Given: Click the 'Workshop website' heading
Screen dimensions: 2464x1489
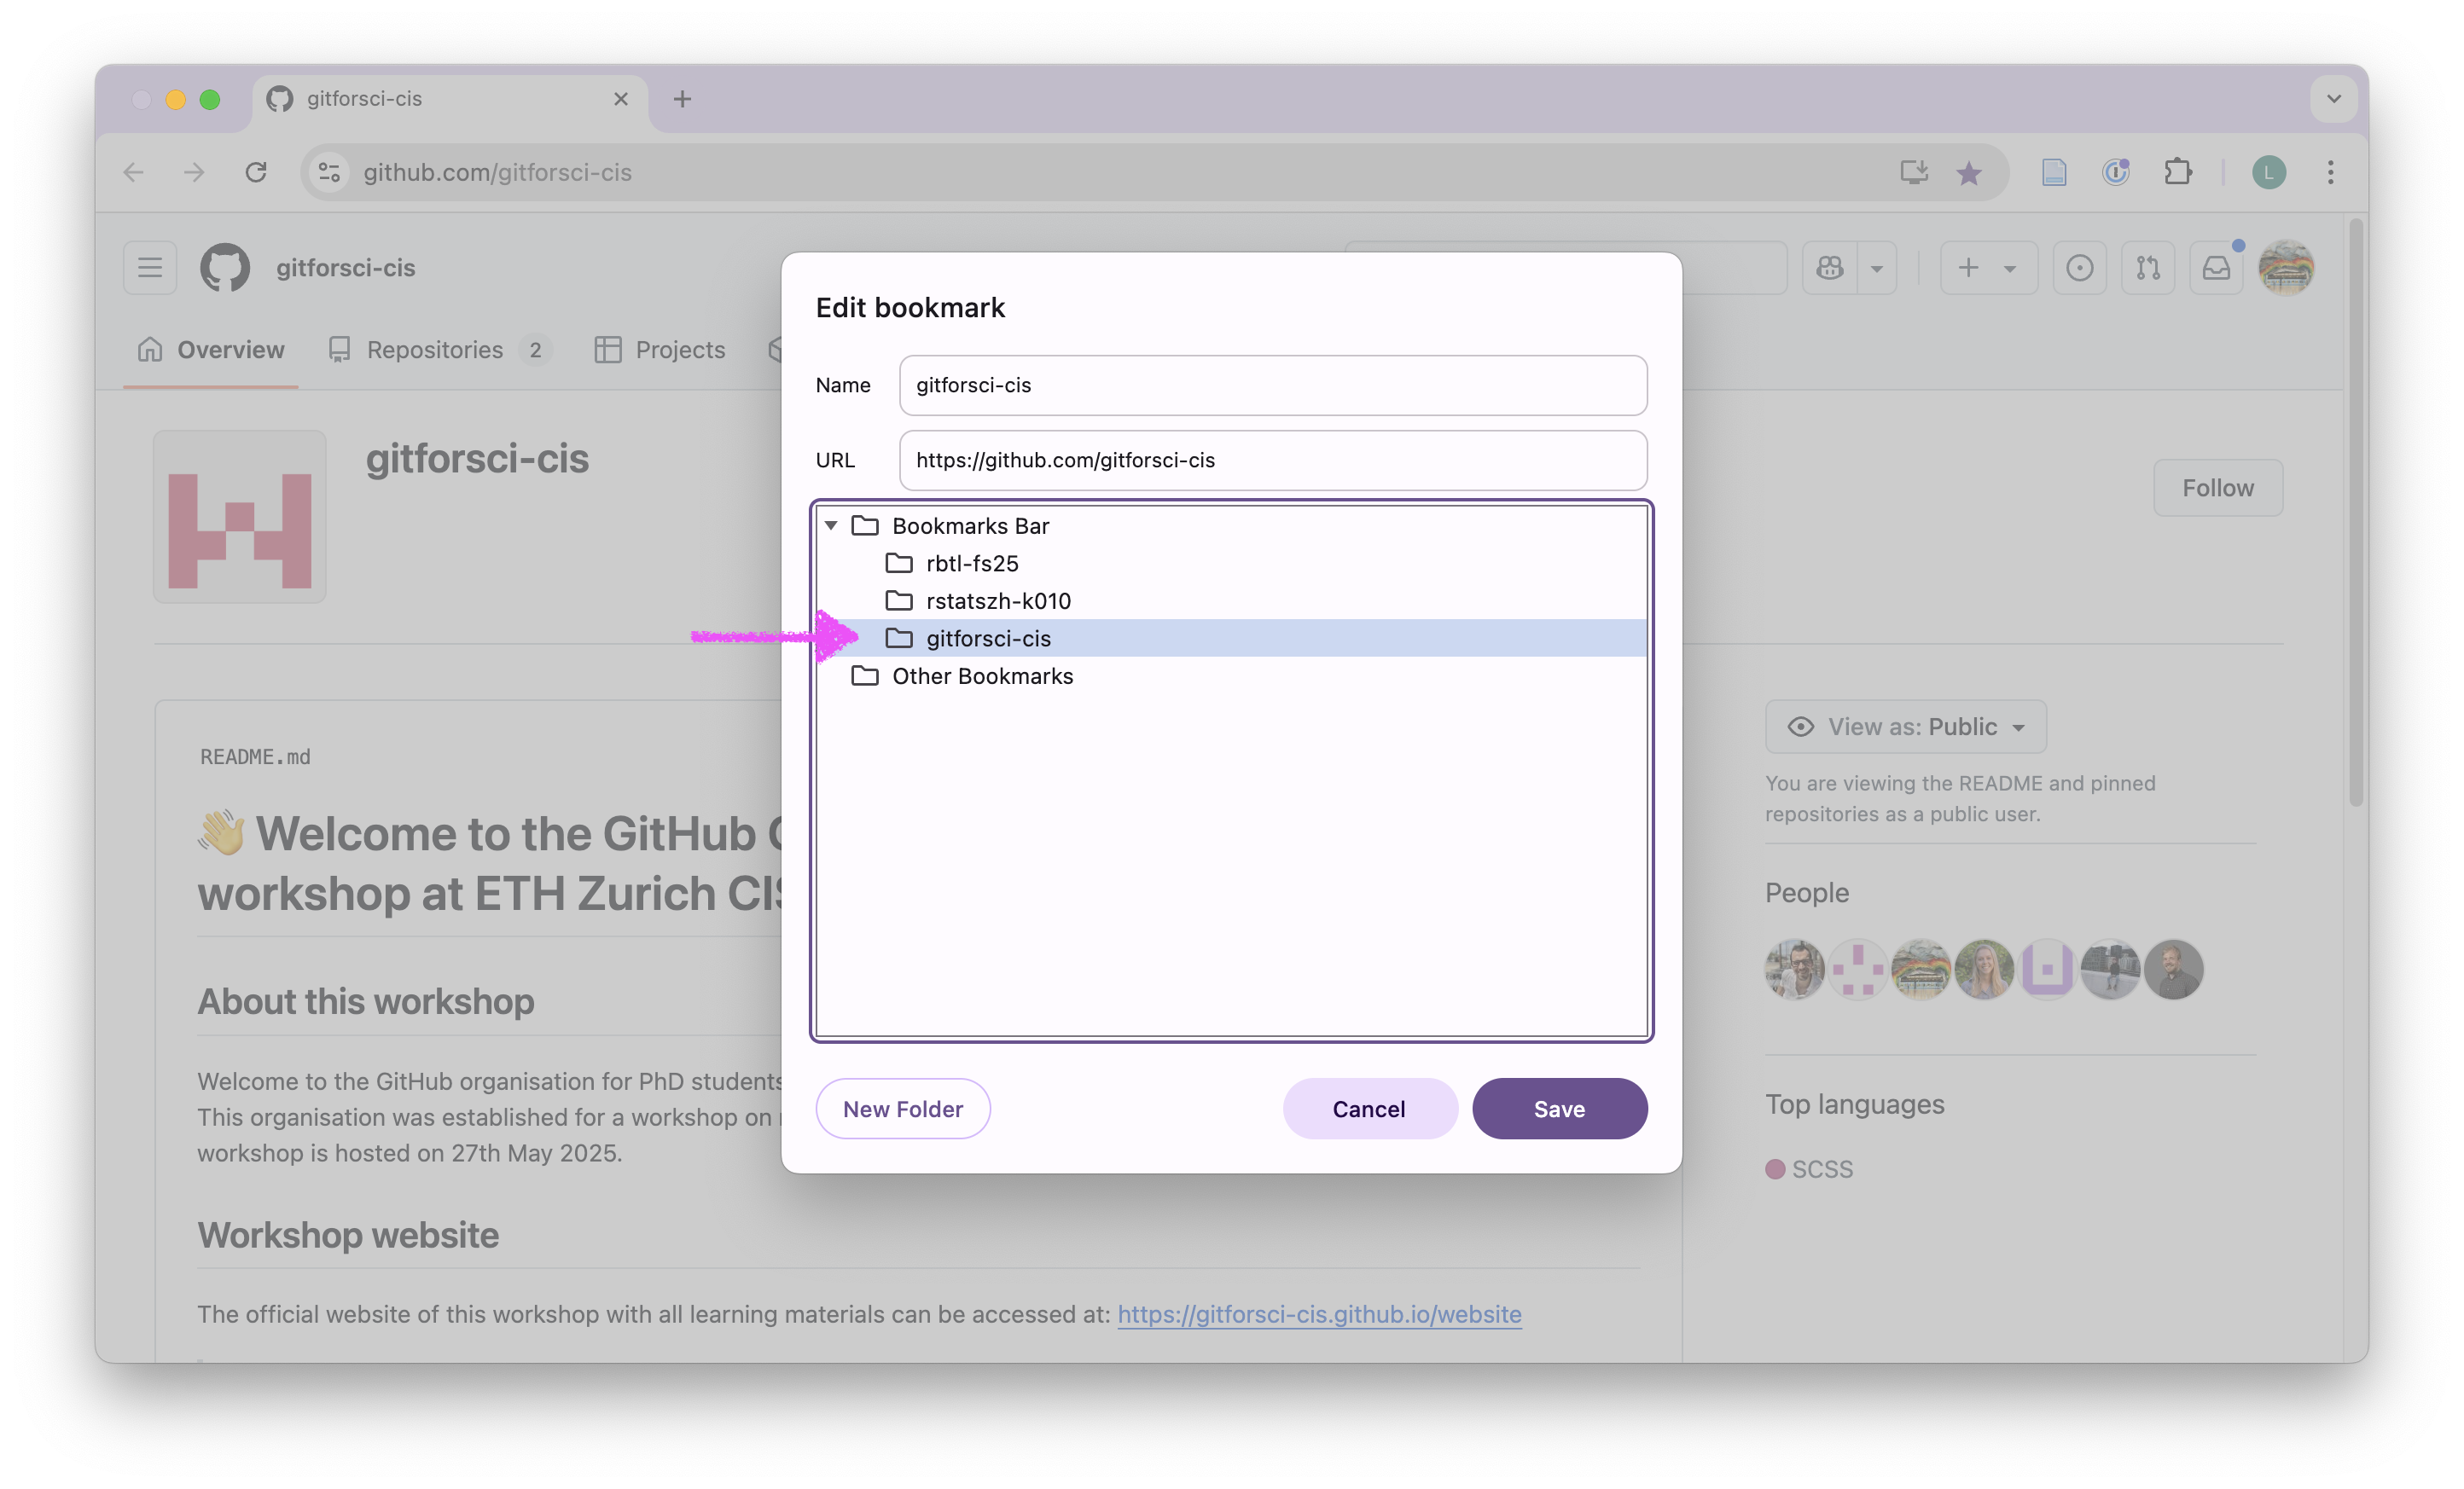Looking at the screenshot, I should click(x=348, y=1235).
